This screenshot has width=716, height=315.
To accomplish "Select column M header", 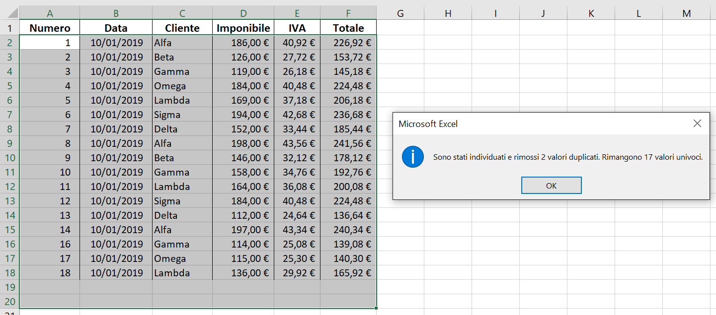I will 686,13.
